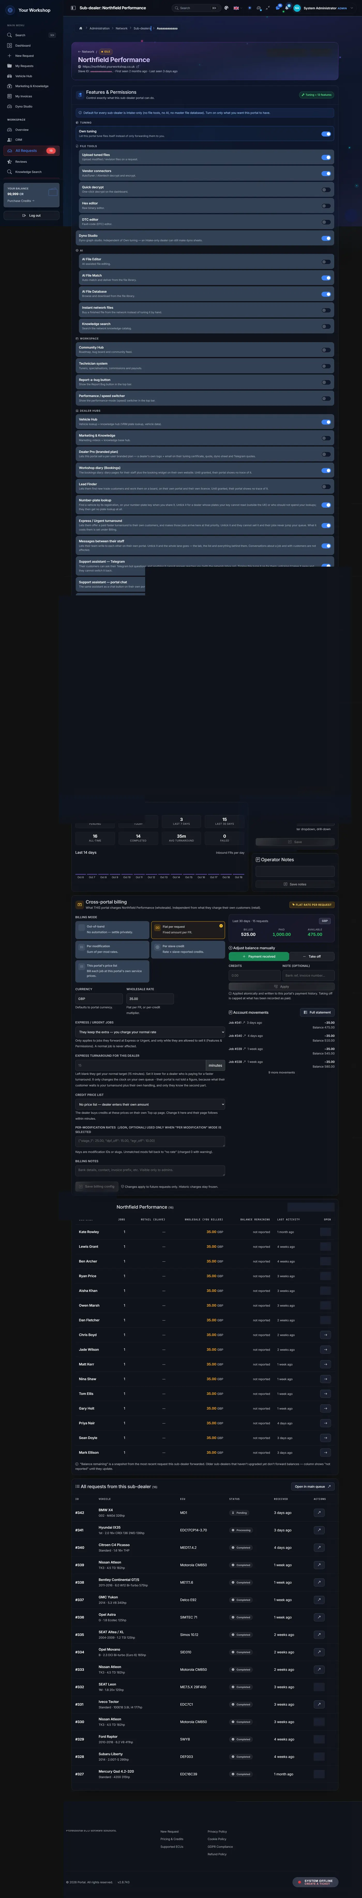The width and height of the screenshot is (362, 1898).
Task: Click the Credits amount input field
Action: [255, 976]
